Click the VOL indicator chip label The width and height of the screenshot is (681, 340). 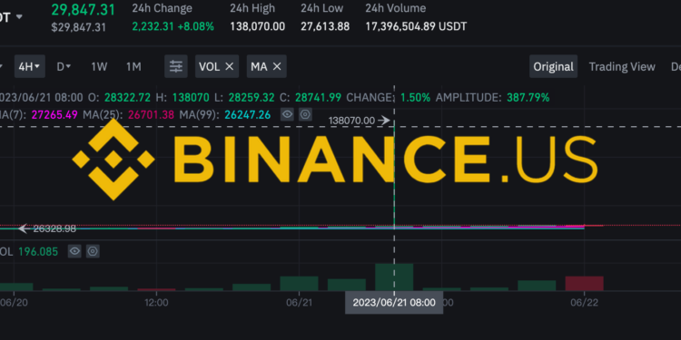(210, 67)
